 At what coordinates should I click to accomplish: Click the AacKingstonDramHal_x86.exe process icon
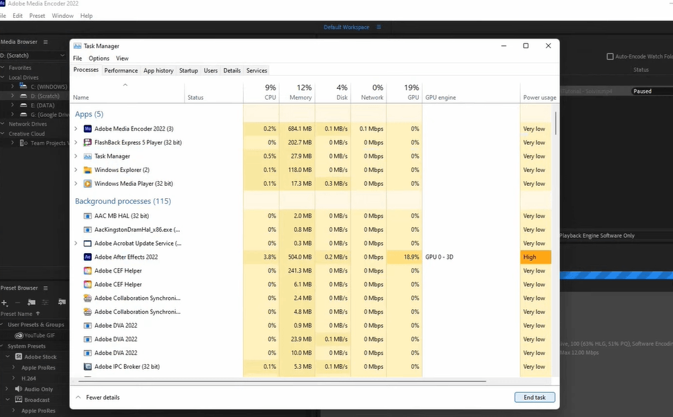pos(87,230)
